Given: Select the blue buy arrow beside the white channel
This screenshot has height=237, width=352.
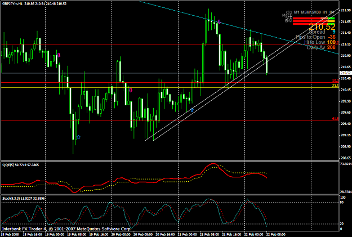Looking at the screenshot, I should tap(192, 110).
